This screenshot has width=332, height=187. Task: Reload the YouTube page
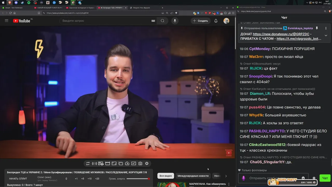(11, 13)
